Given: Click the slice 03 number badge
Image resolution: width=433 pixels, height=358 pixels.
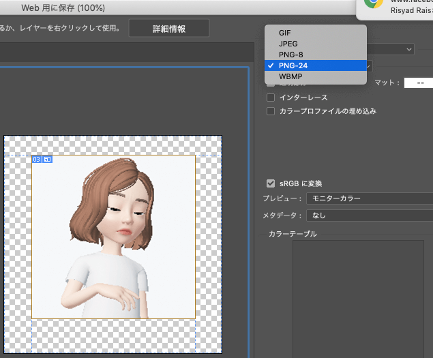Looking at the screenshot, I should coord(37,160).
